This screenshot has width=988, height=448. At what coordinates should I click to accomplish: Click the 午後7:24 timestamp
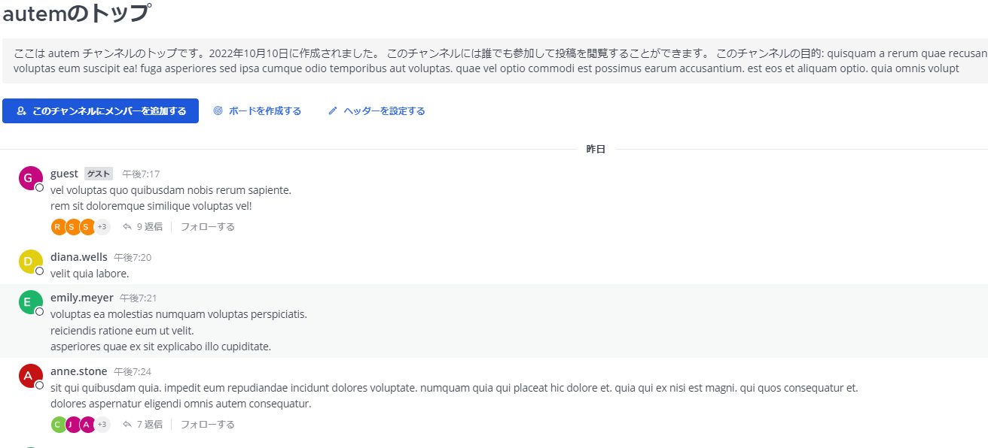133,372
